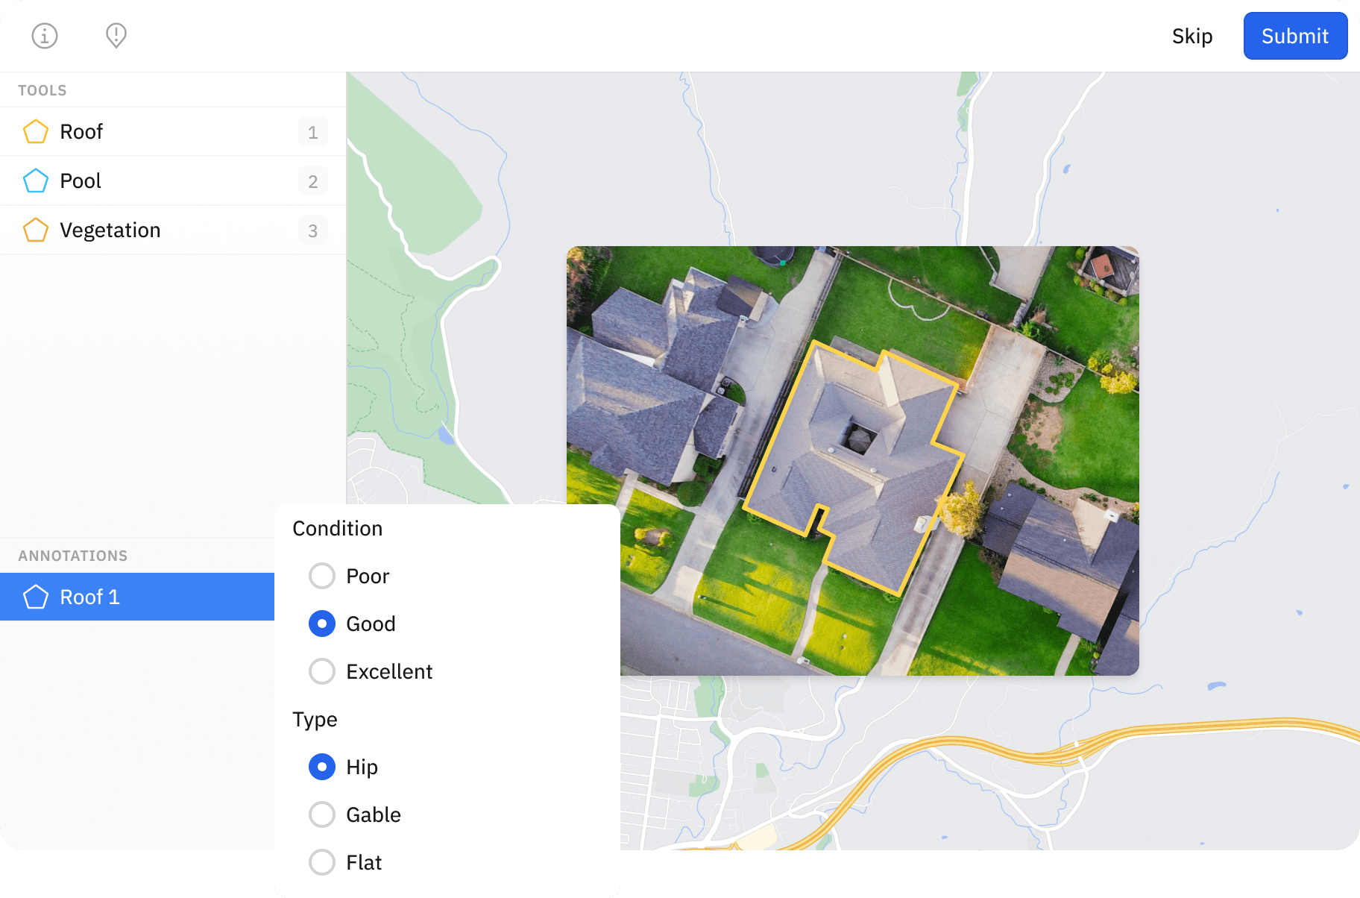The image size is (1360, 898).
Task: Choose the Good condition radio button
Action: coord(322,624)
